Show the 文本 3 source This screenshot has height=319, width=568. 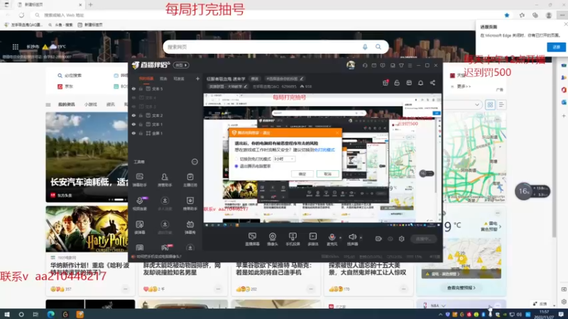[x=133, y=107]
